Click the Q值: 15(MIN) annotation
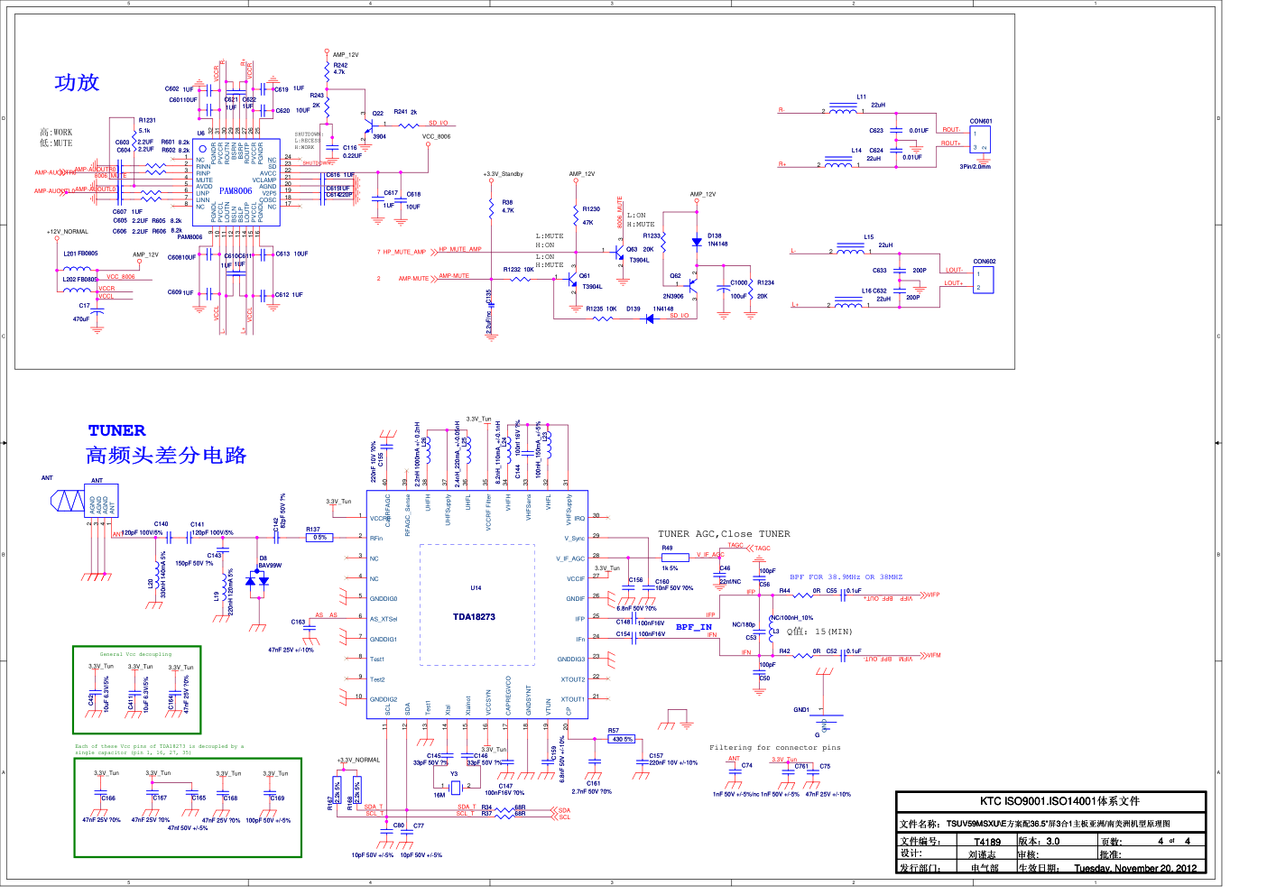The height and width of the screenshot is (895, 1267). [x=819, y=632]
